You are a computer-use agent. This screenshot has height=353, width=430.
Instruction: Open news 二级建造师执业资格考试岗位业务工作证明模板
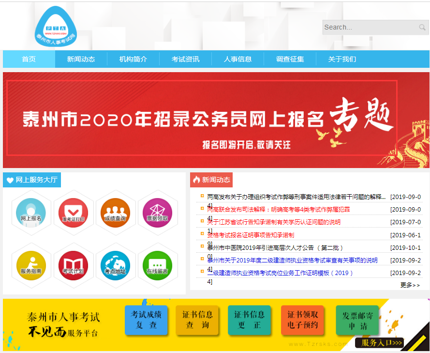coord(280,273)
